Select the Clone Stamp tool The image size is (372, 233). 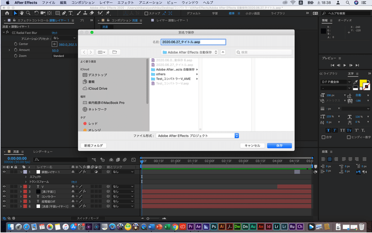pyautogui.click(x=86, y=14)
